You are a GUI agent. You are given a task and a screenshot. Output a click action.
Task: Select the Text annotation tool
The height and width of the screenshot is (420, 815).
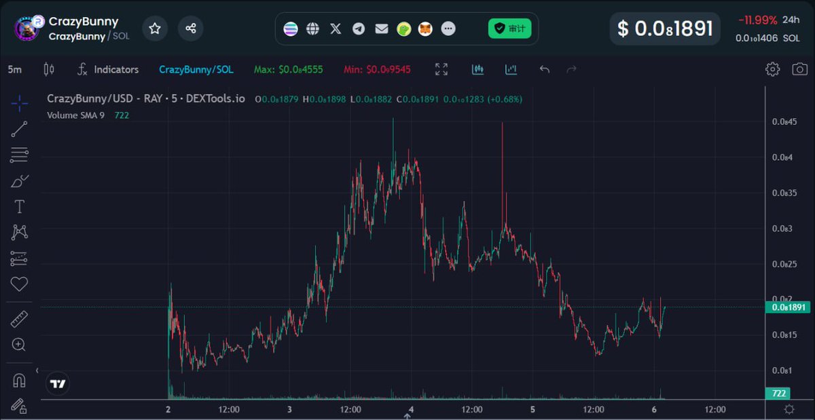tap(20, 207)
